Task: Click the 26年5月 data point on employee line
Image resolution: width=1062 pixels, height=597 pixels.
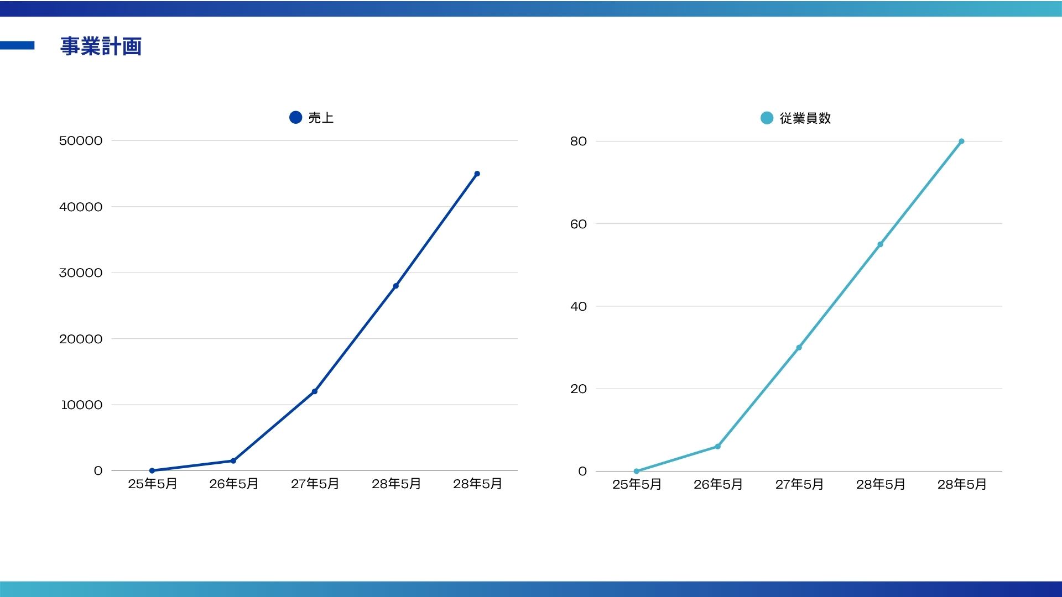Action: [x=717, y=445]
